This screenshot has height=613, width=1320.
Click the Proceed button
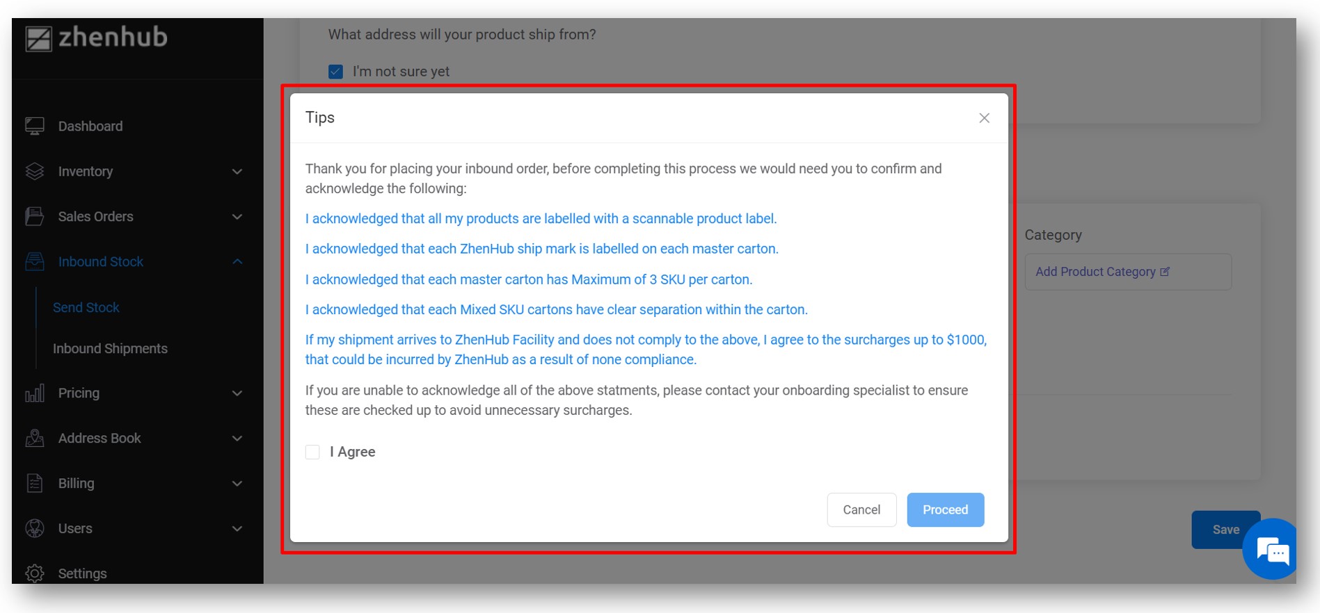tap(945, 509)
